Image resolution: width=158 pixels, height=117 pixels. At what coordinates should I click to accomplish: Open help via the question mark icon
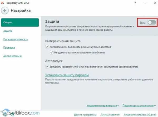point(135,3)
